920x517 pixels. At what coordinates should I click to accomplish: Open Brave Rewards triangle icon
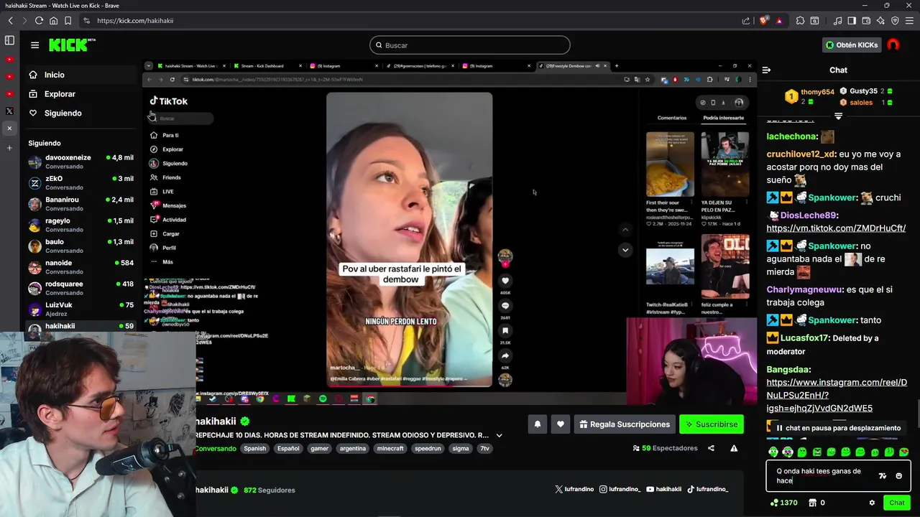(x=779, y=21)
